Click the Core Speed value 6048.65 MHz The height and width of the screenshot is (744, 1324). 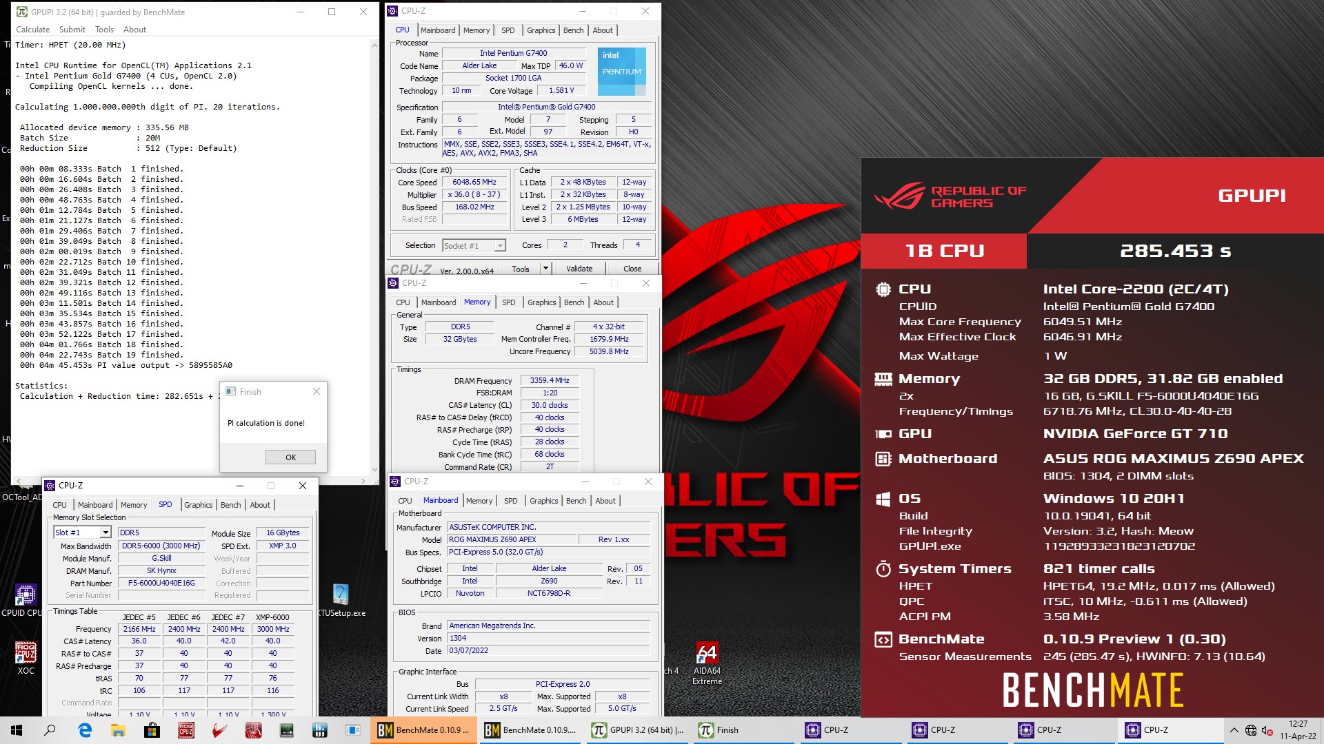[475, 183]
